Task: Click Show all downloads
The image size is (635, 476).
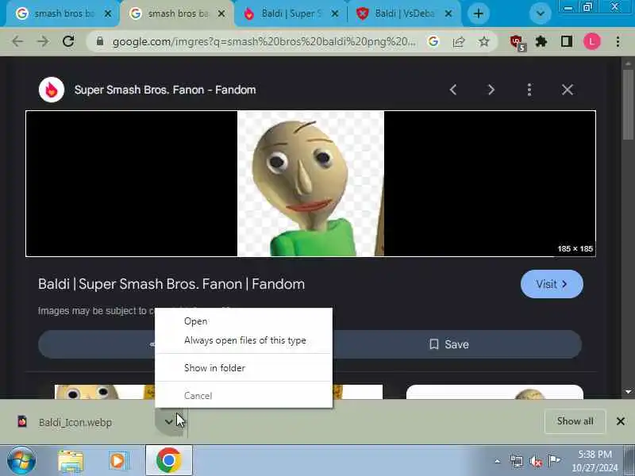Action: [x=575, y=421]
